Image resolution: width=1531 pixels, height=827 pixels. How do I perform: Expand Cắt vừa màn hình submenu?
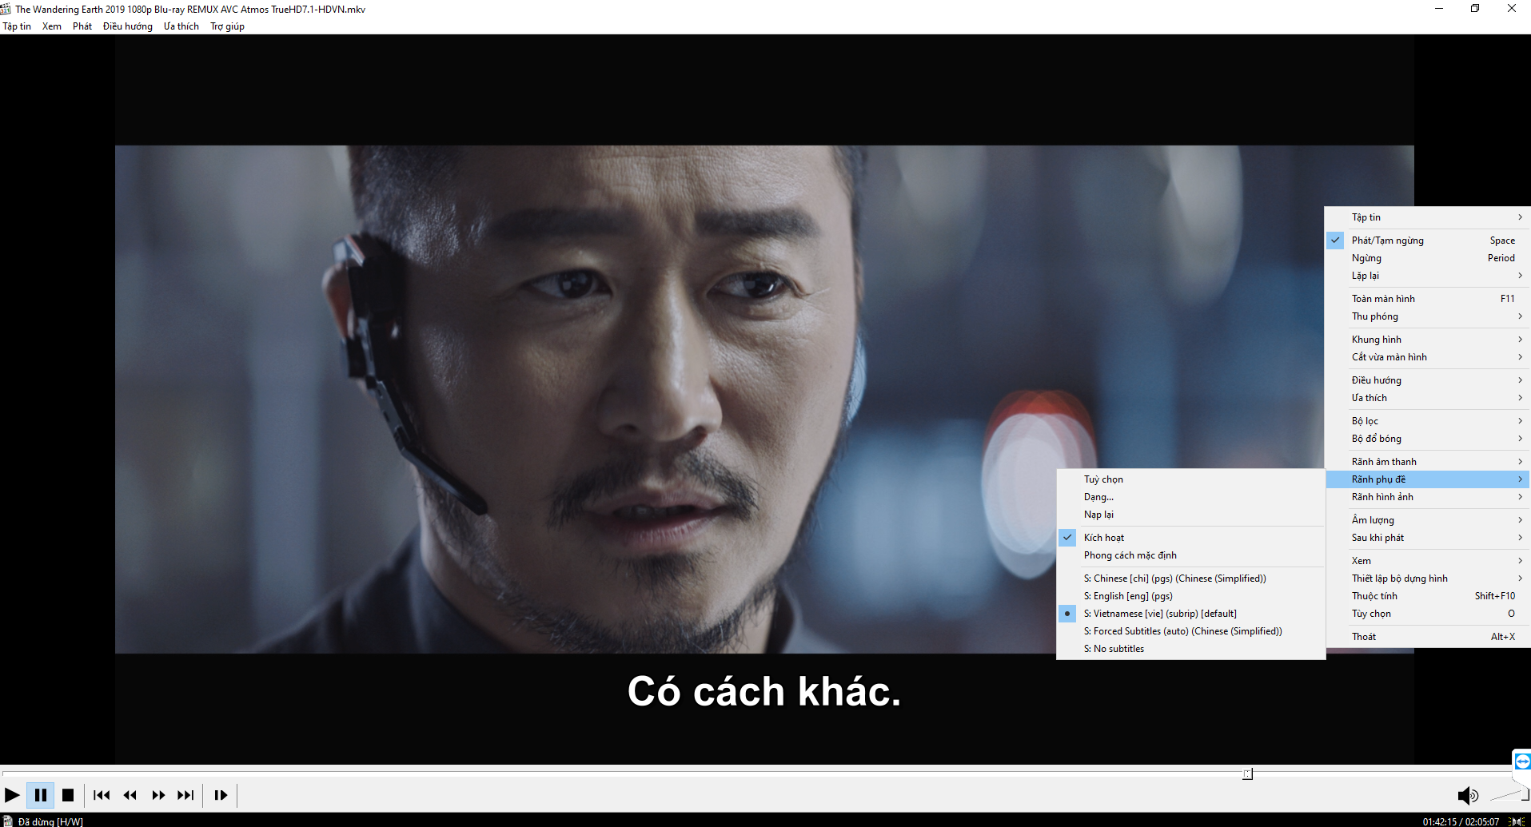point(1428,357)
